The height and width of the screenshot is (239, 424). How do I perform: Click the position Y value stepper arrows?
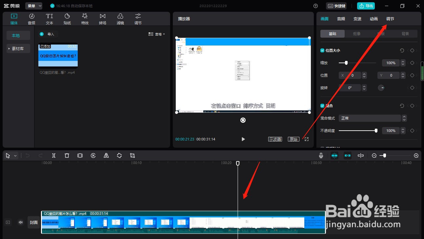coord(403,75)
